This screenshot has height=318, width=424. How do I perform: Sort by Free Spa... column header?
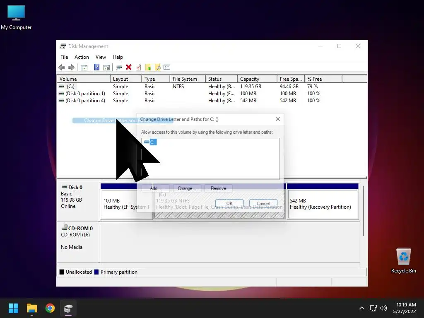point(291,79)
